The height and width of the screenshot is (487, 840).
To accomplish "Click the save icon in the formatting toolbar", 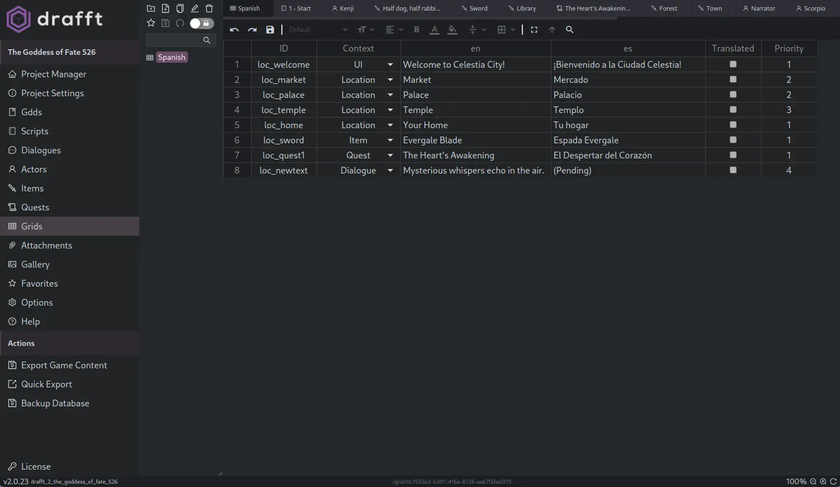I will click(270, 30).
